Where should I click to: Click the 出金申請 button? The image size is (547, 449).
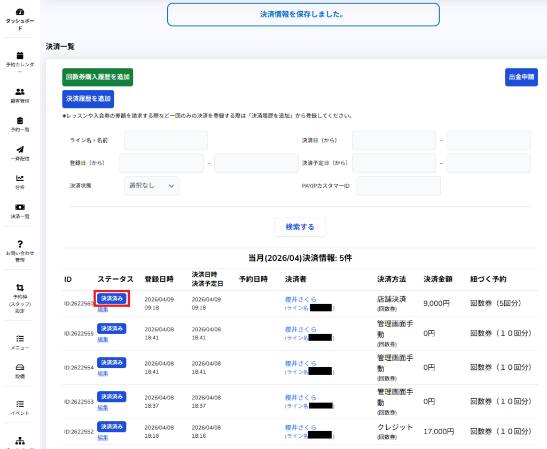tap(521, 77)
